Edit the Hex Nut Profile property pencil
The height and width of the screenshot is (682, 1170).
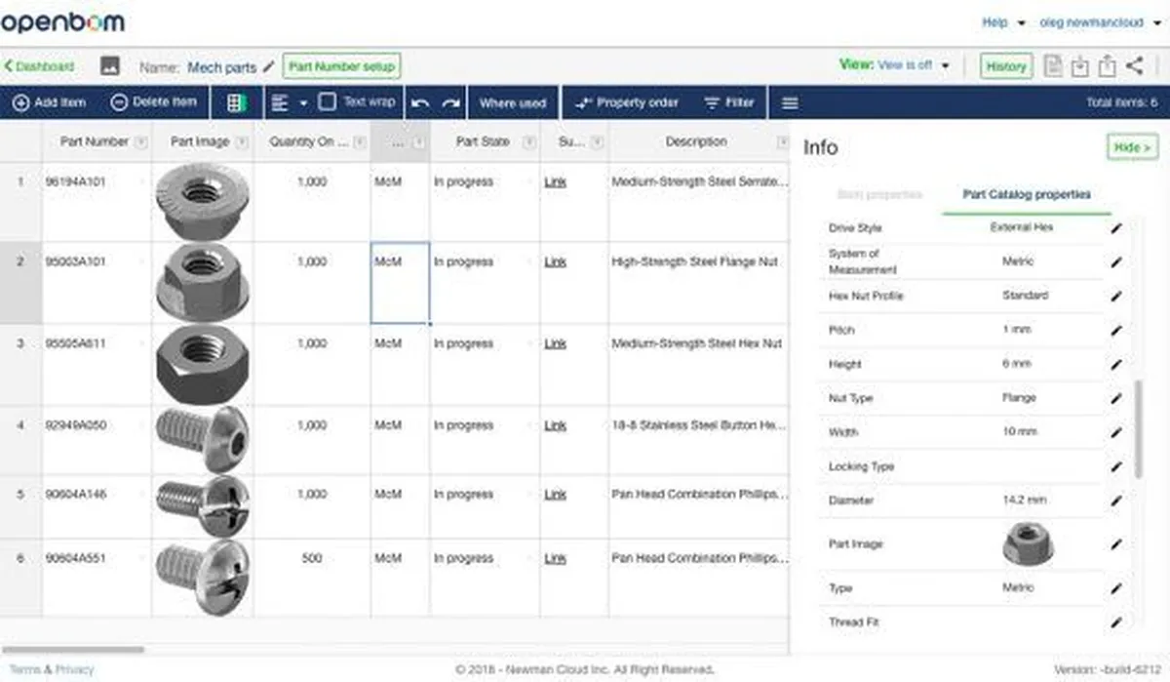pos(1116,296)
